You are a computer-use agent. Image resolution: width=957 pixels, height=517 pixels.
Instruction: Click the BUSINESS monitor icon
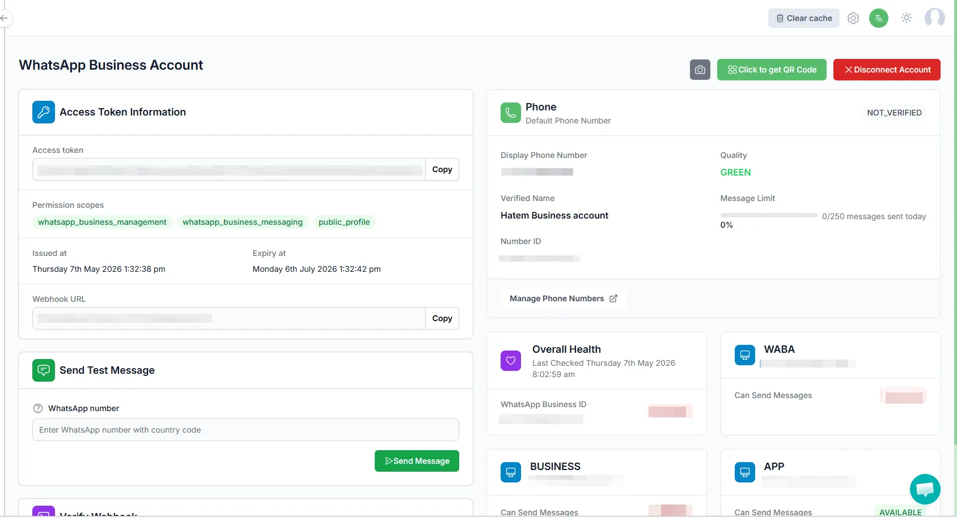(511, 472)
